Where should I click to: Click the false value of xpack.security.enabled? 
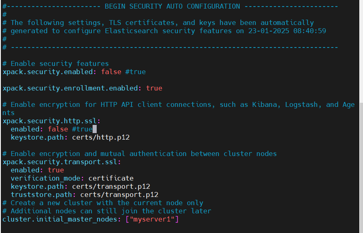(111, 72)
